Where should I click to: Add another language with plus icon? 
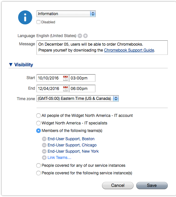click(86, 36)
